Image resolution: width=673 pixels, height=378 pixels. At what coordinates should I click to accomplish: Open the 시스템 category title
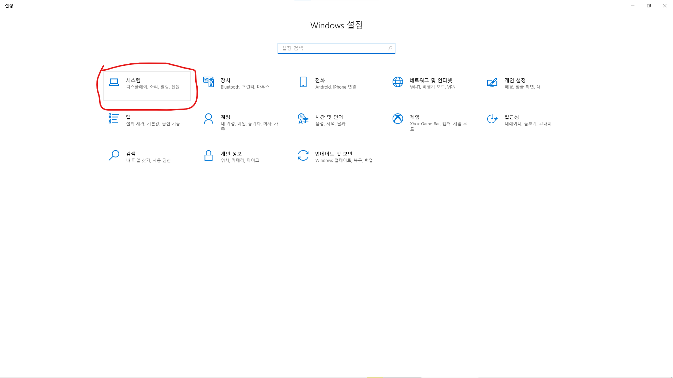coord(134,80)
